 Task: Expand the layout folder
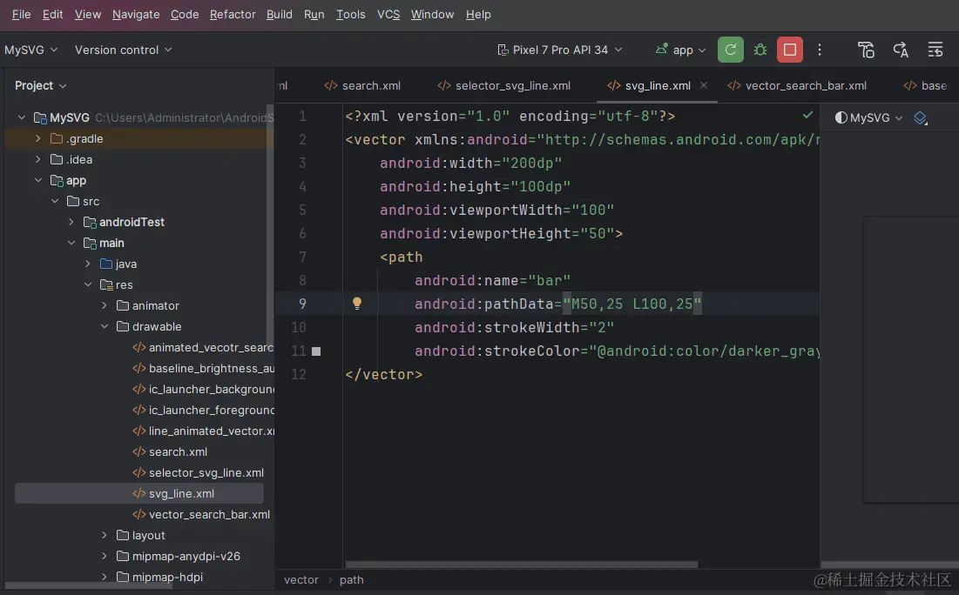(104, 535)
